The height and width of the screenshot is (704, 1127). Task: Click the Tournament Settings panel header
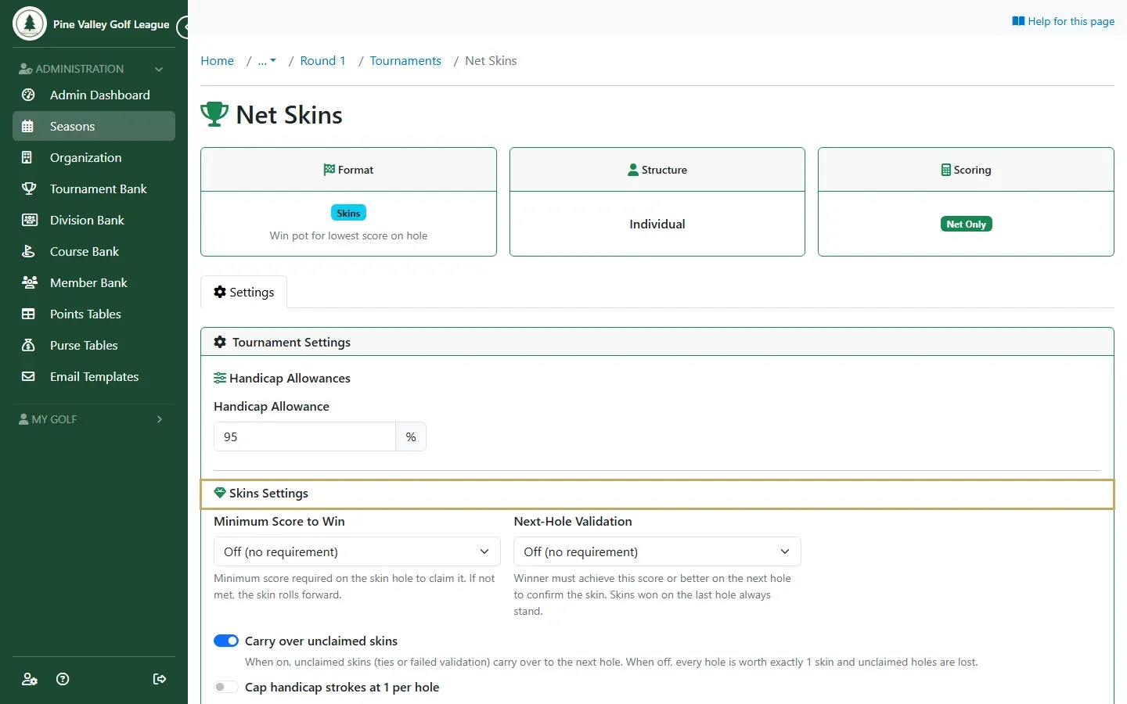pyautogui.click(x=657, y=342)
